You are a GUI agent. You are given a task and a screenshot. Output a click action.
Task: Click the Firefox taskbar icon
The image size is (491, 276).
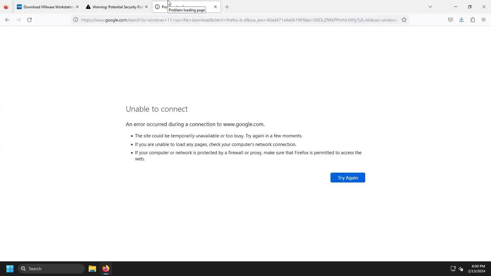point(106,269)
